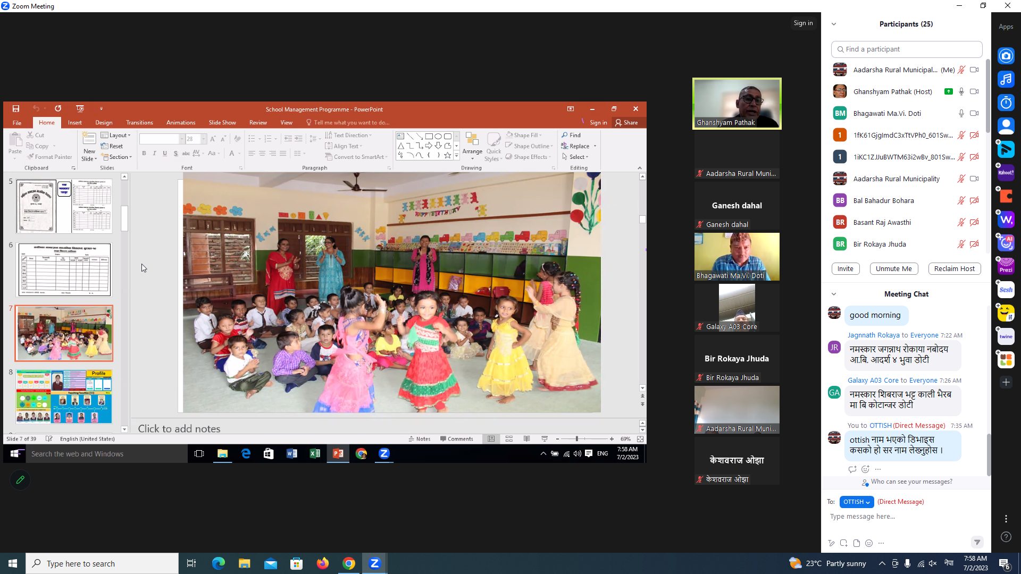Viewport: 1021px width, 574px height.
Task: Click the Find a participant field
Action: point(907,49)
